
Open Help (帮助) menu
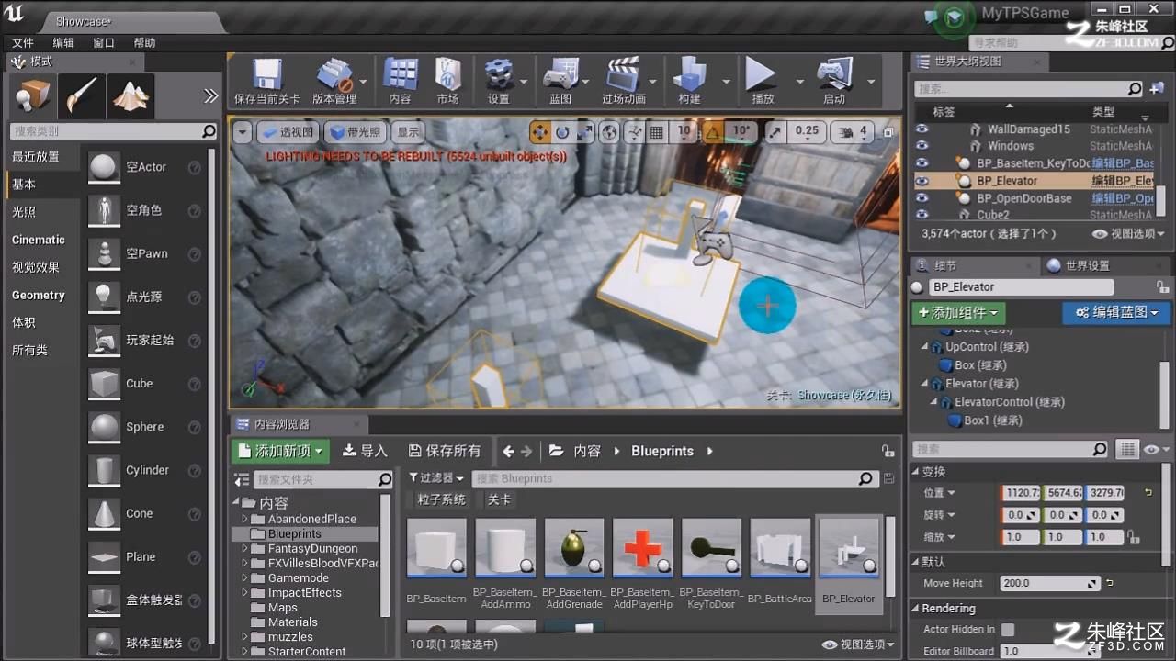tap(144, 43)
